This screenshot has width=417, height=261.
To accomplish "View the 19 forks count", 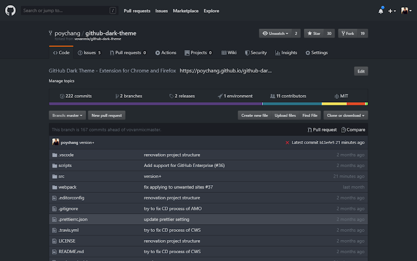I will coord(362,33).
